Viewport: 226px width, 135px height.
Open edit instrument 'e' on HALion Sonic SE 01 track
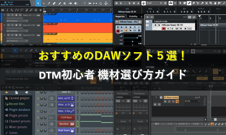click(172, 28)
